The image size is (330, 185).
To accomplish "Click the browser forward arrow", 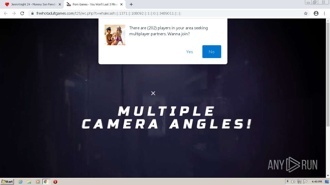I will click(x=14, y=13).
